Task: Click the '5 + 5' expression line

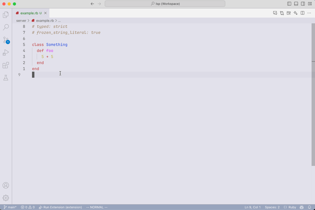Action: (47, 57)
